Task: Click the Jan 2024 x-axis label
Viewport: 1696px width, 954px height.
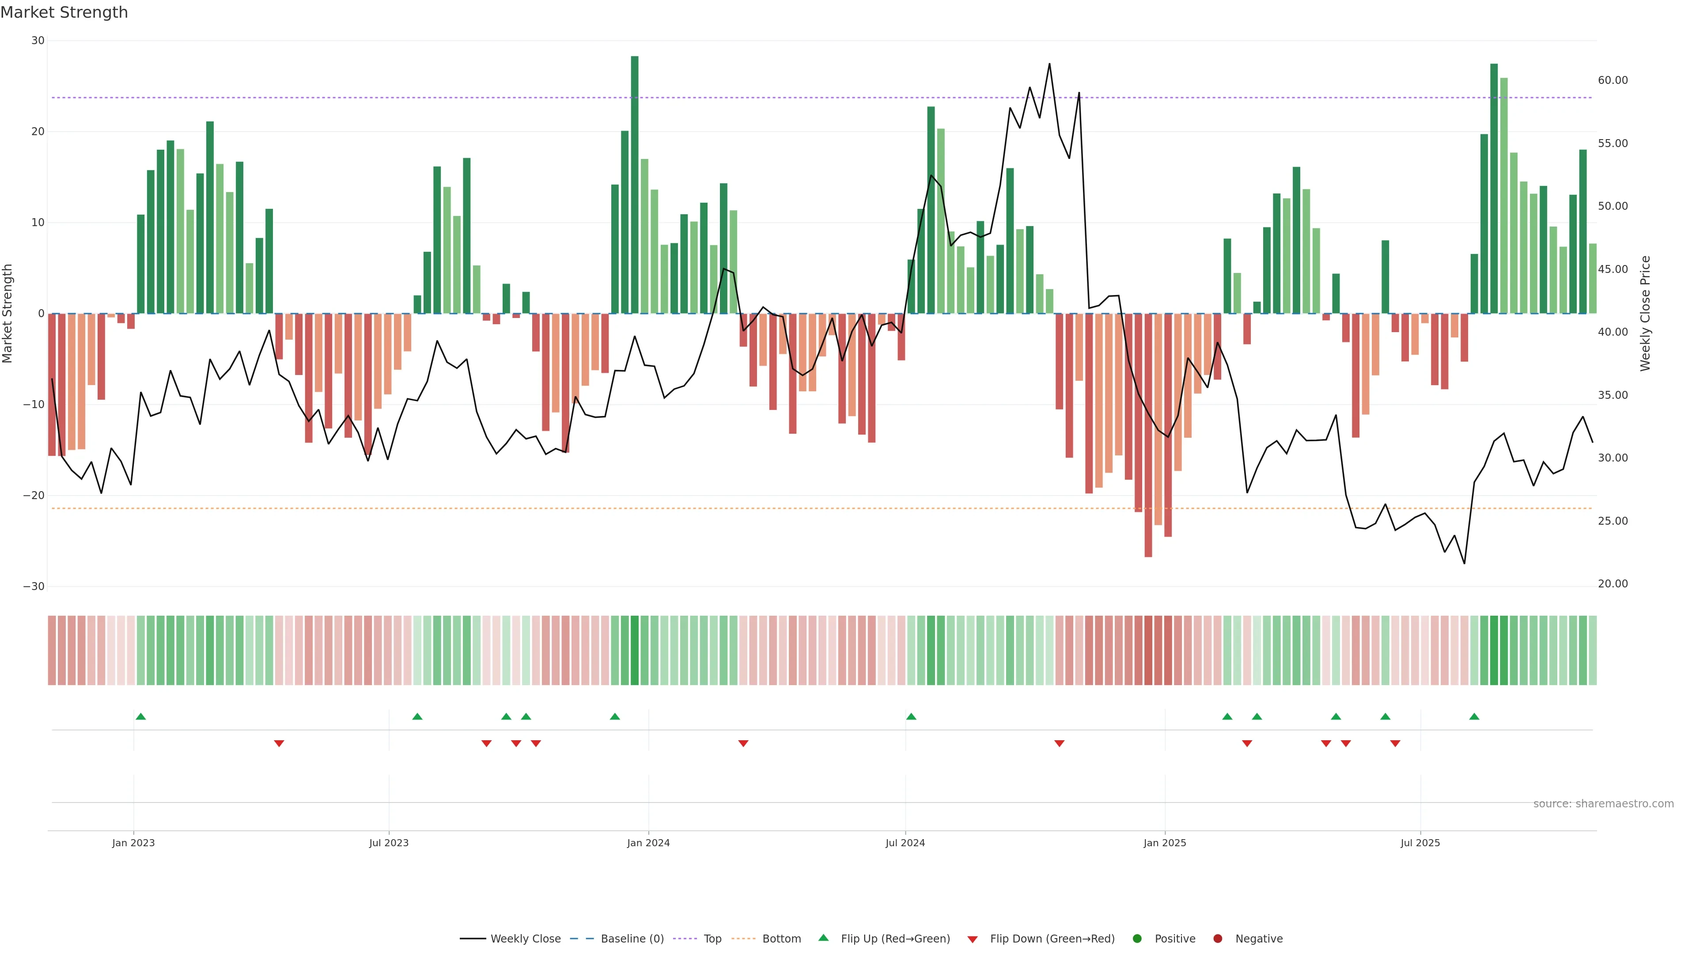Action: [x=648, y=843]
